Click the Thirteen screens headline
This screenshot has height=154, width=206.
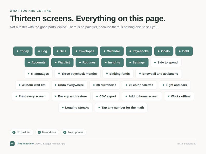[88, 18]
